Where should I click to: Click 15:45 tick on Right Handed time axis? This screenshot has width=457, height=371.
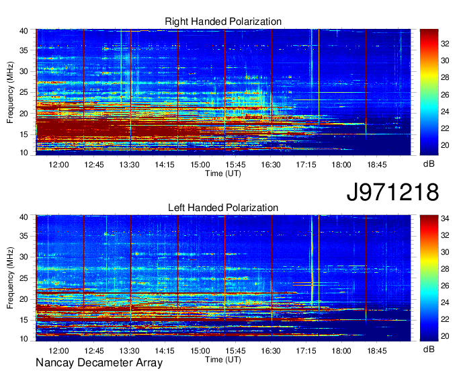(235, 165)
